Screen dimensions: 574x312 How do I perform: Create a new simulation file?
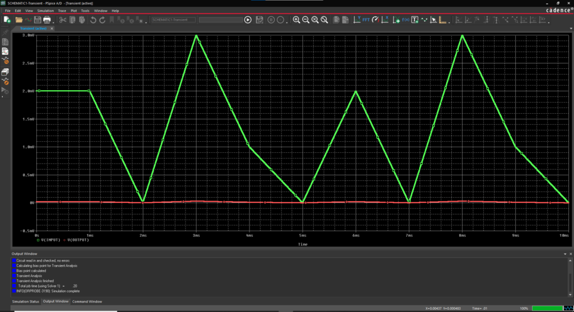point(7,20)
